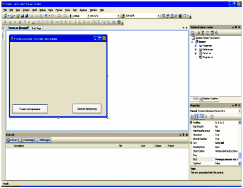
Task: Toggle the 0 Messages filter button
Action: [x=43, y=140]
